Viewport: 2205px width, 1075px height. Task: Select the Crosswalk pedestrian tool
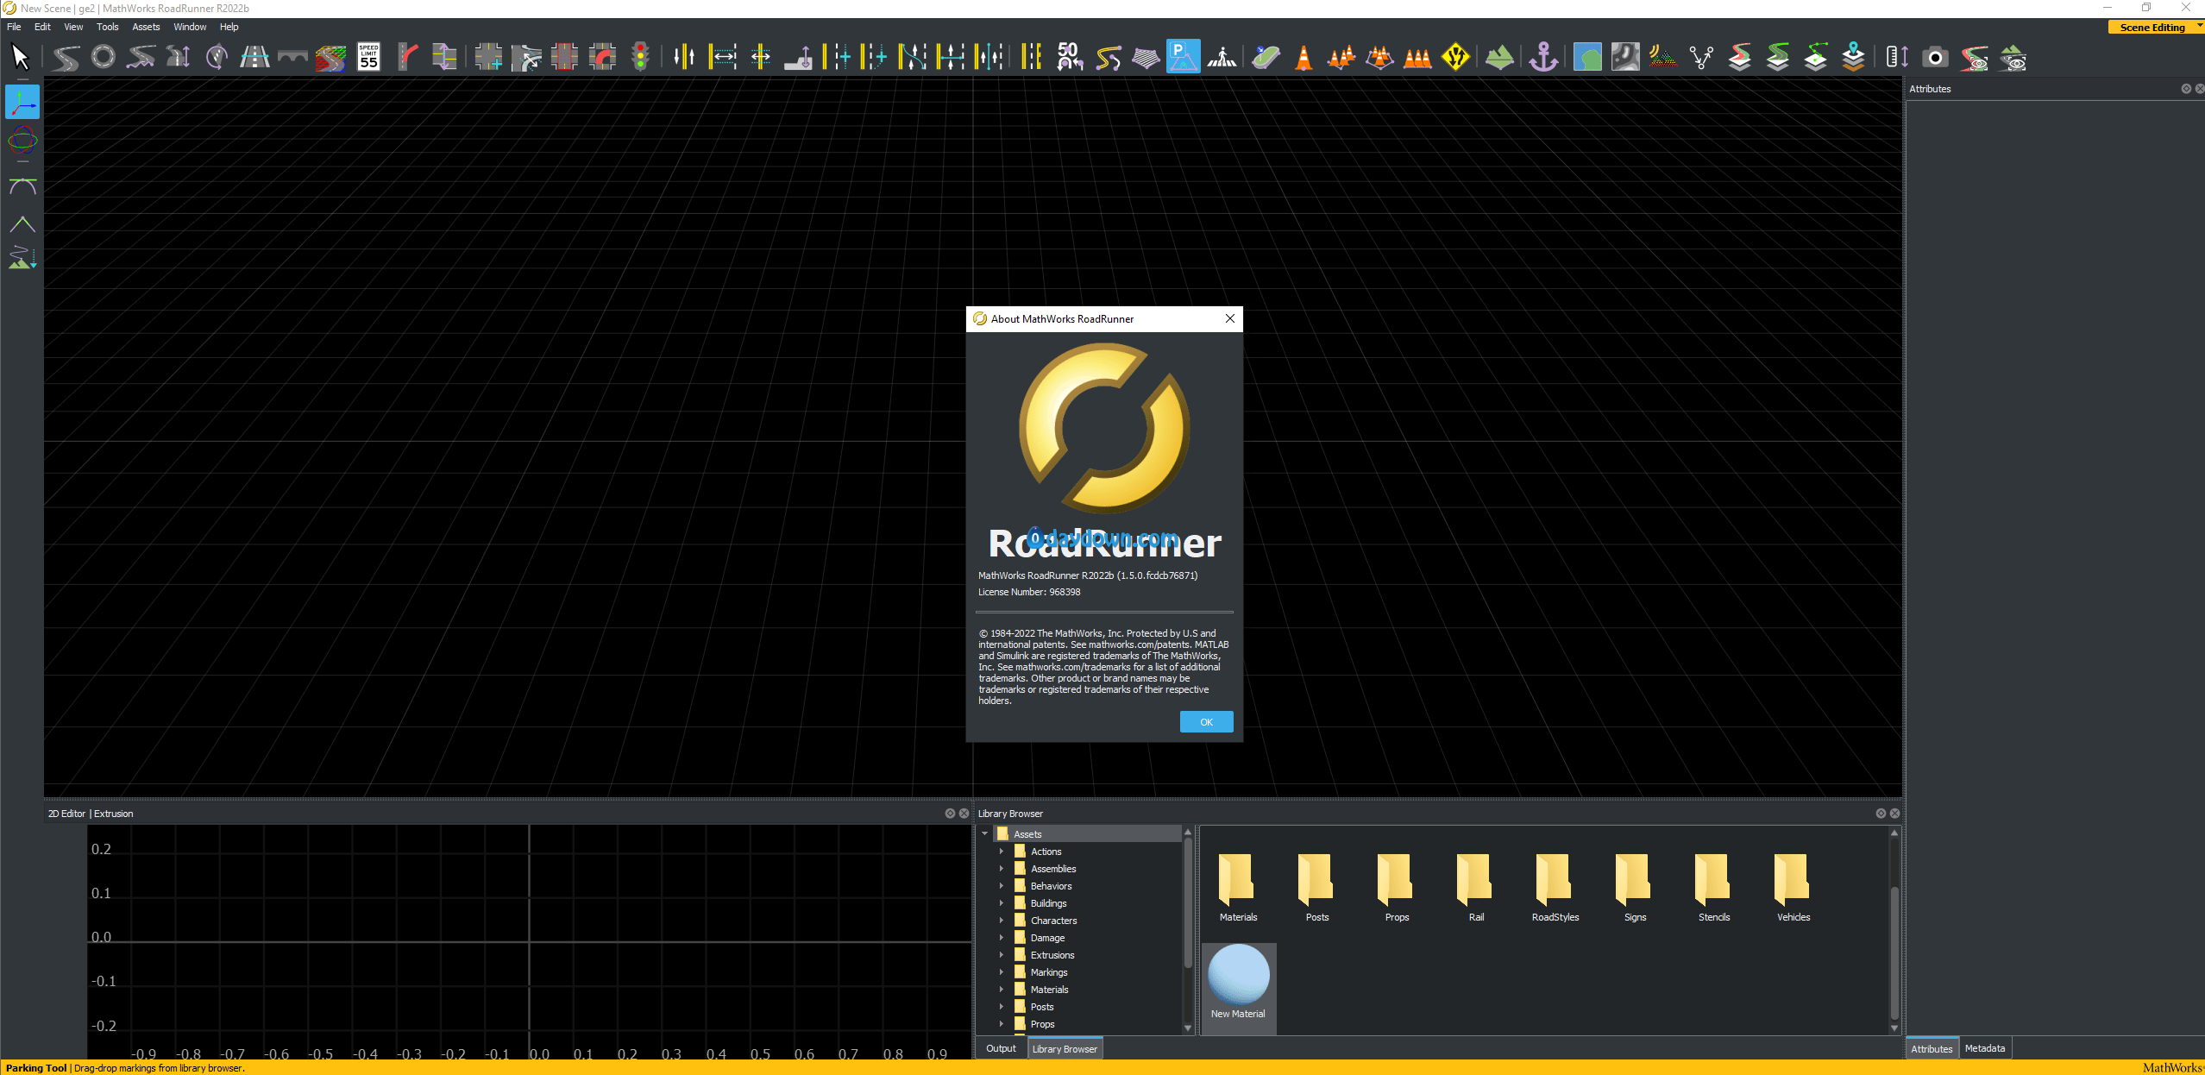click(x=1222, y=58)
